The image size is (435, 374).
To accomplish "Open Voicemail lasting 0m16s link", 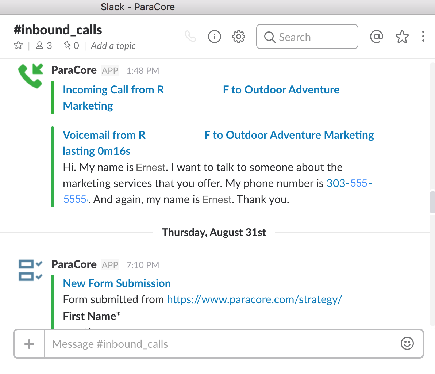I will coord(218,143).
